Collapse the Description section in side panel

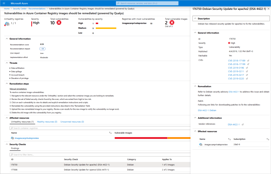(x=195, y=18)
